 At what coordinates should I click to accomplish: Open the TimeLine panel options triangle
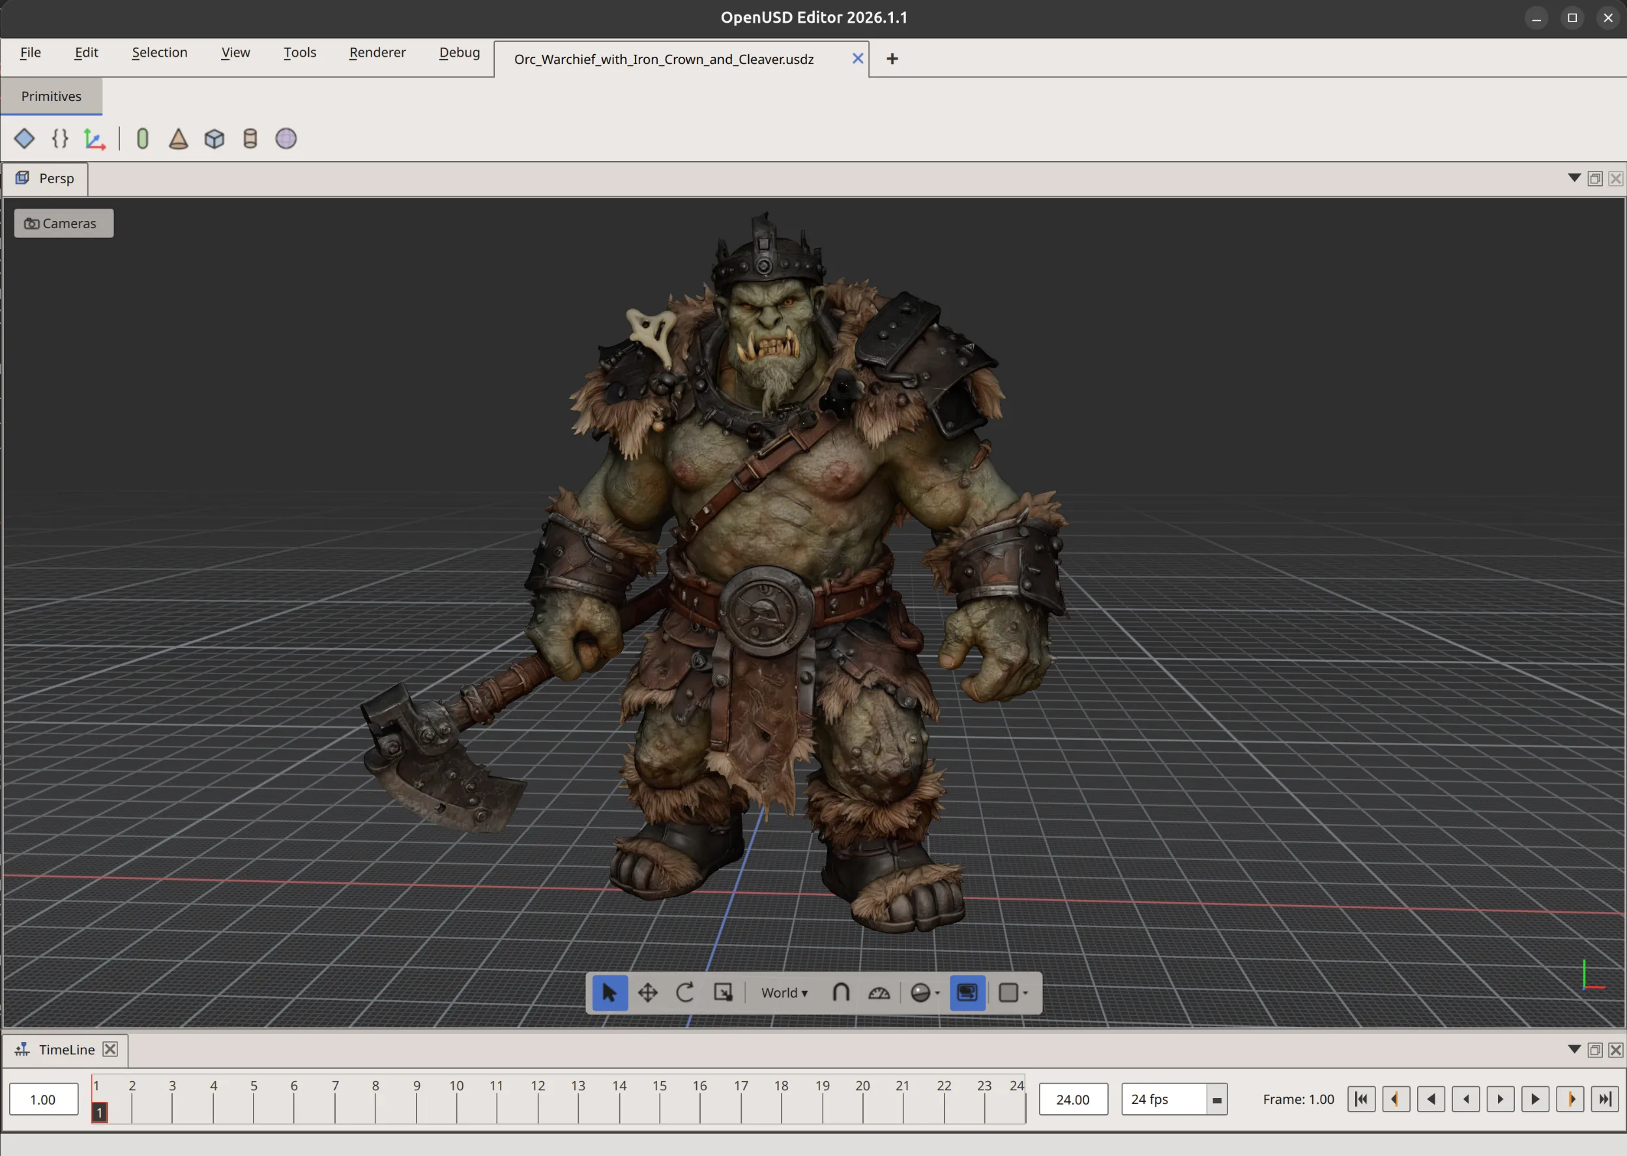[x=1574, y=1049]
